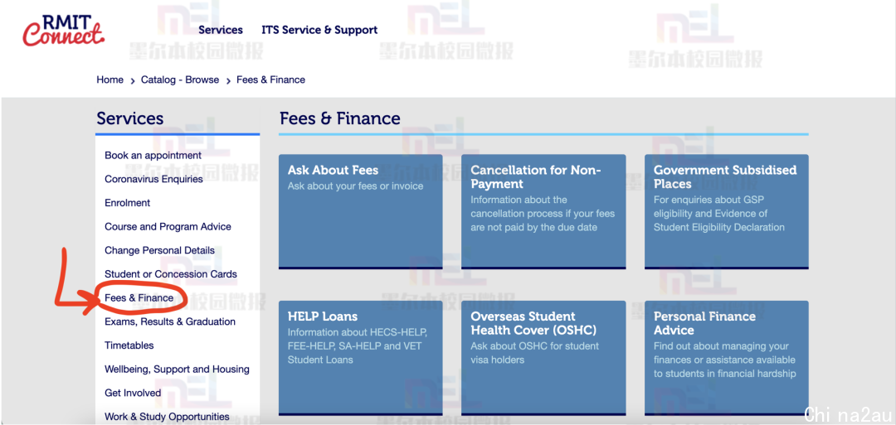Choose Get Involved category

click(x=133, y=393)
